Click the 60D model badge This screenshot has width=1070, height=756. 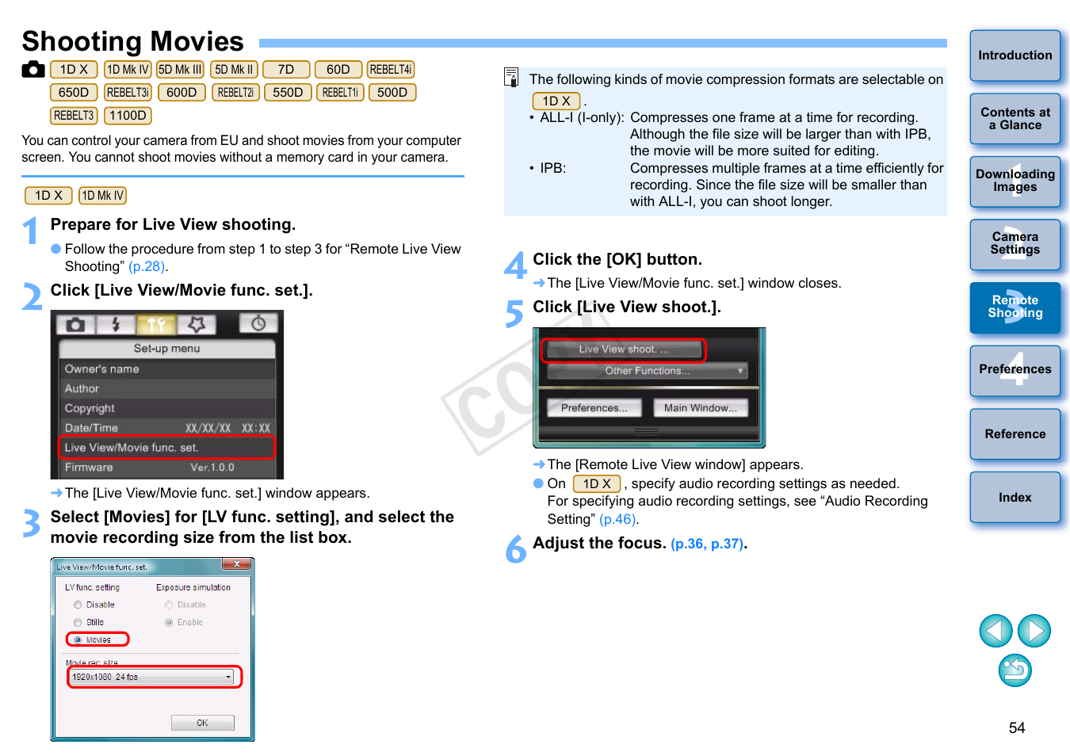(338, 70)
